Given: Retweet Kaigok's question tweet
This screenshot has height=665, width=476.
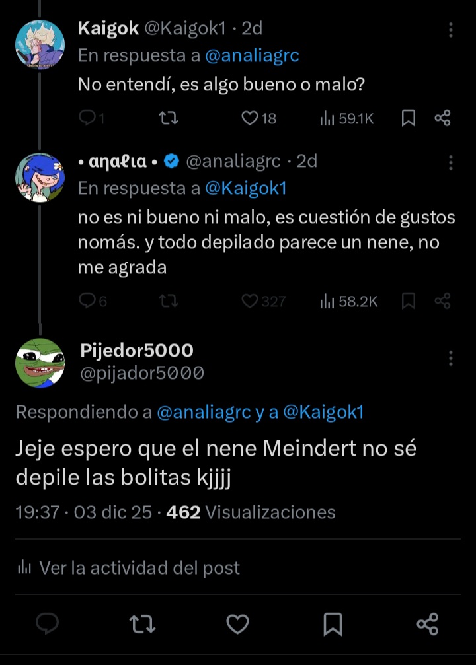Looking at the screenshot, I should 169,118.
